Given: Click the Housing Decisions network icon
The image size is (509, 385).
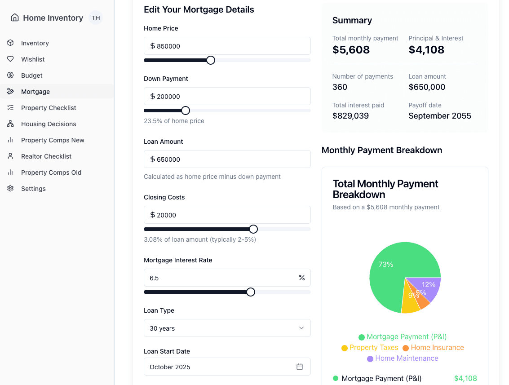Looking at the screenshot, I should pyautogui.click(x=10, y=124).
